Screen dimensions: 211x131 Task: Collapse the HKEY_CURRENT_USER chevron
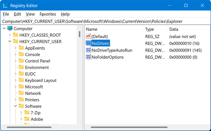pyautogui.click(x=10, y=41)
